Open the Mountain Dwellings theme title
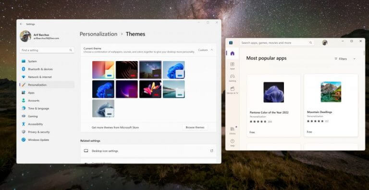 coord(320,112)
